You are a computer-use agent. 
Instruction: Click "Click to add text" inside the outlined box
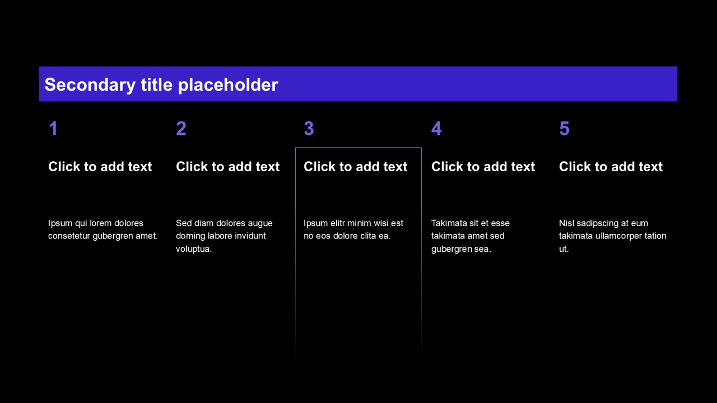356,167
